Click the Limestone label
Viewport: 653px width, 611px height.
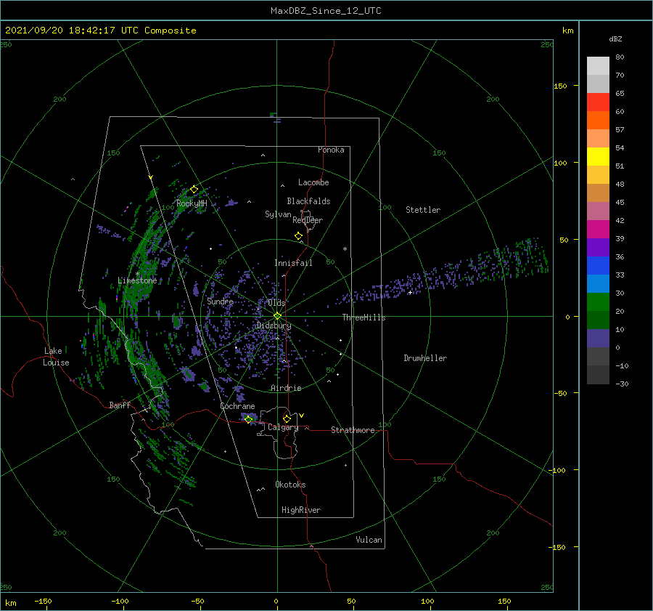click(x=137, y=280)
